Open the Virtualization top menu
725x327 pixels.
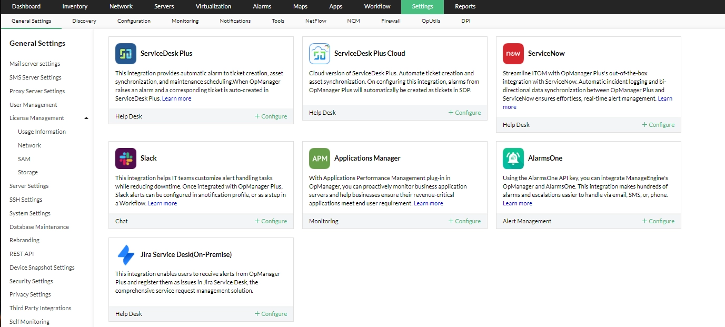click(x=213, y=6)
